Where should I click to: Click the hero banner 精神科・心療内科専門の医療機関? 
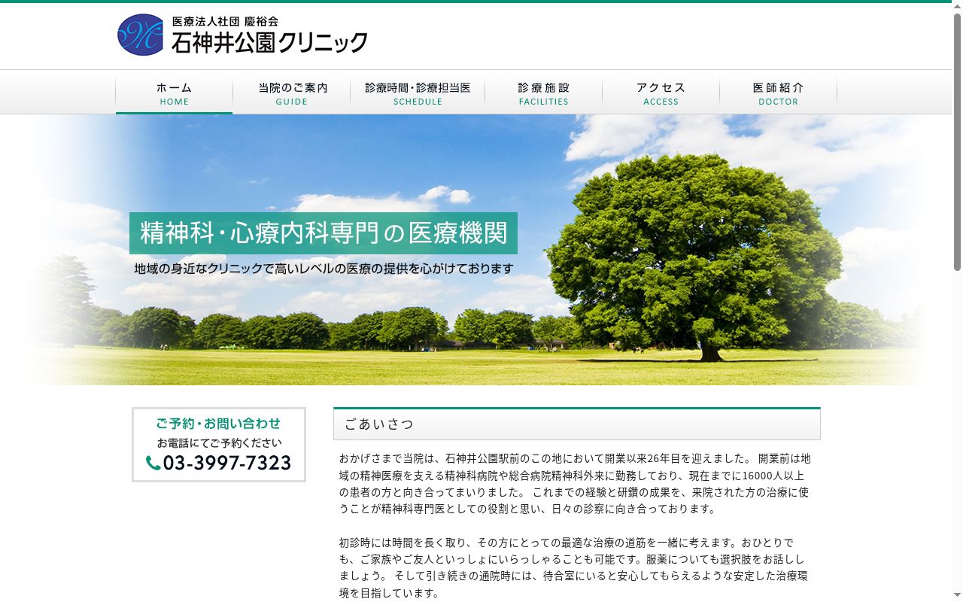[324, 233]
